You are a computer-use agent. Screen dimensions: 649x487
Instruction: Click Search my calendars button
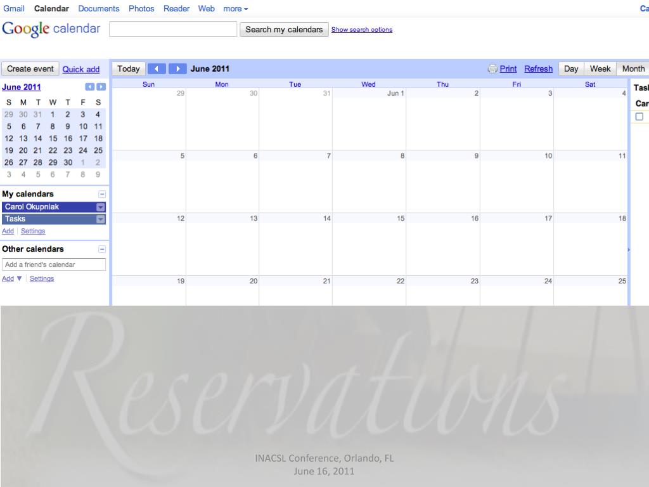(284, 29)
